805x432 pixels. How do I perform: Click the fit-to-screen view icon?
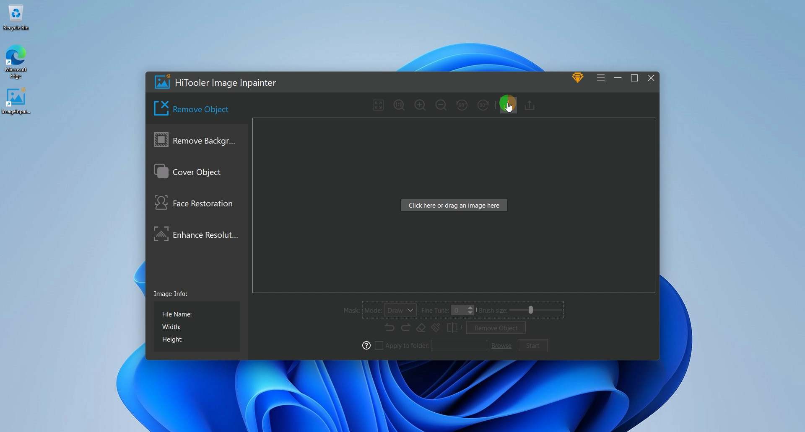(378, 105)
